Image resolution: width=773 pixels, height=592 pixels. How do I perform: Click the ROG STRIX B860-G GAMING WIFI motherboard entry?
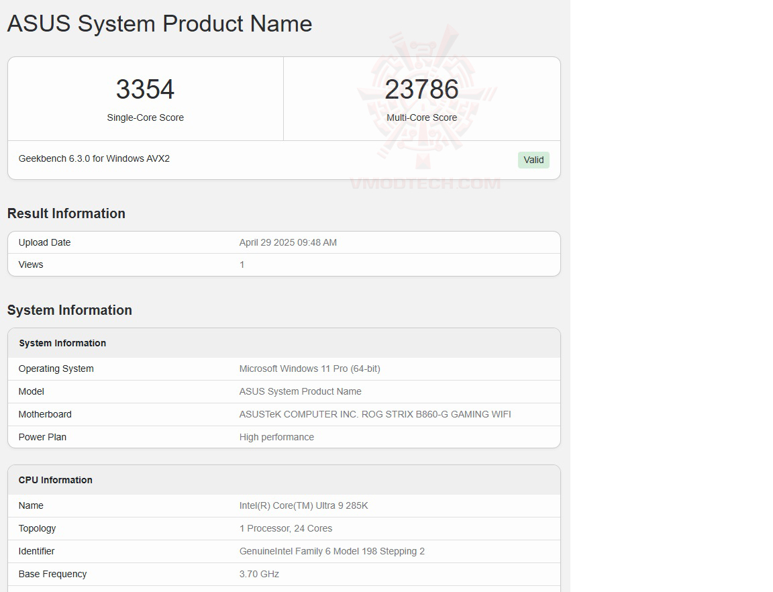[x=374, y=414]
